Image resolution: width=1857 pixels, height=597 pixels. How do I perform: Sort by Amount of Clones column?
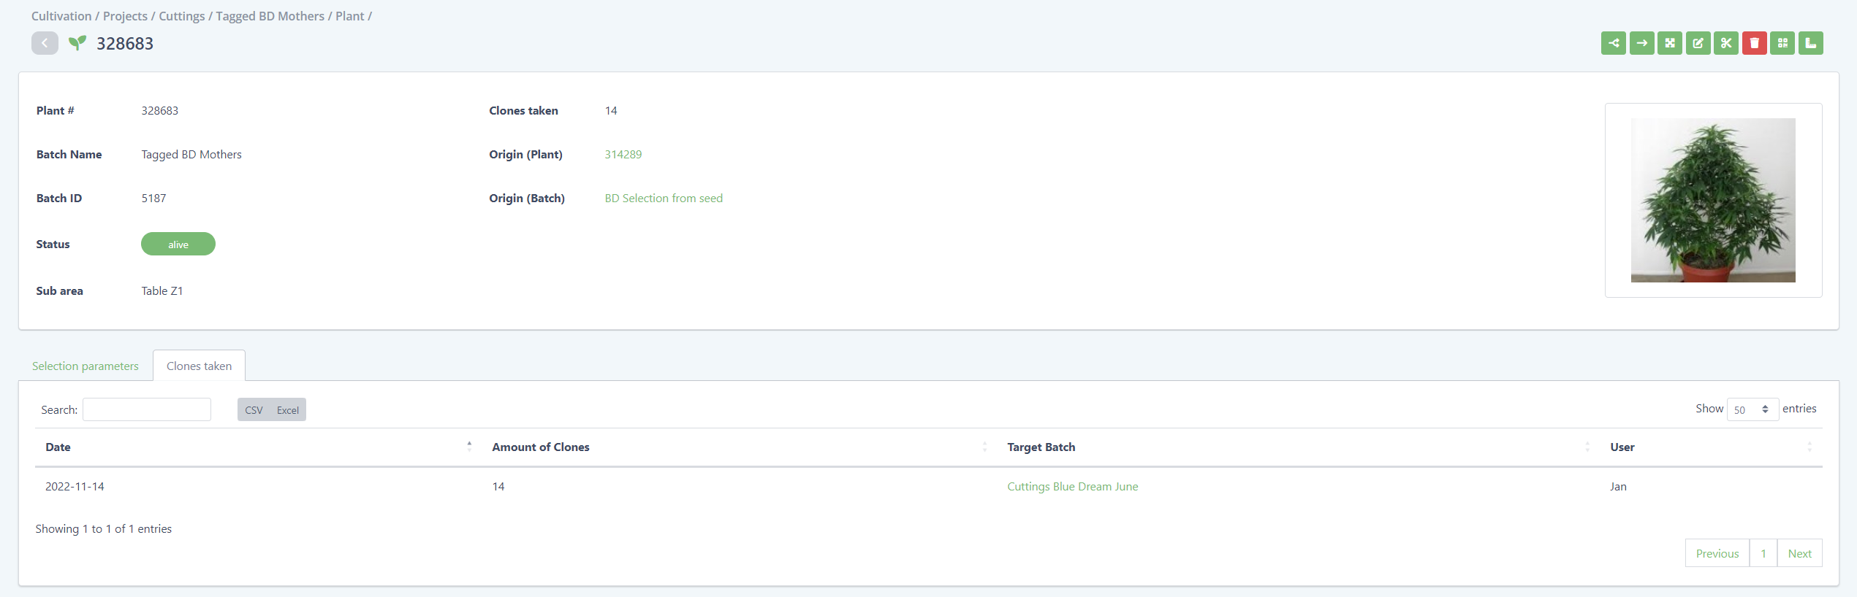(540, 447)
